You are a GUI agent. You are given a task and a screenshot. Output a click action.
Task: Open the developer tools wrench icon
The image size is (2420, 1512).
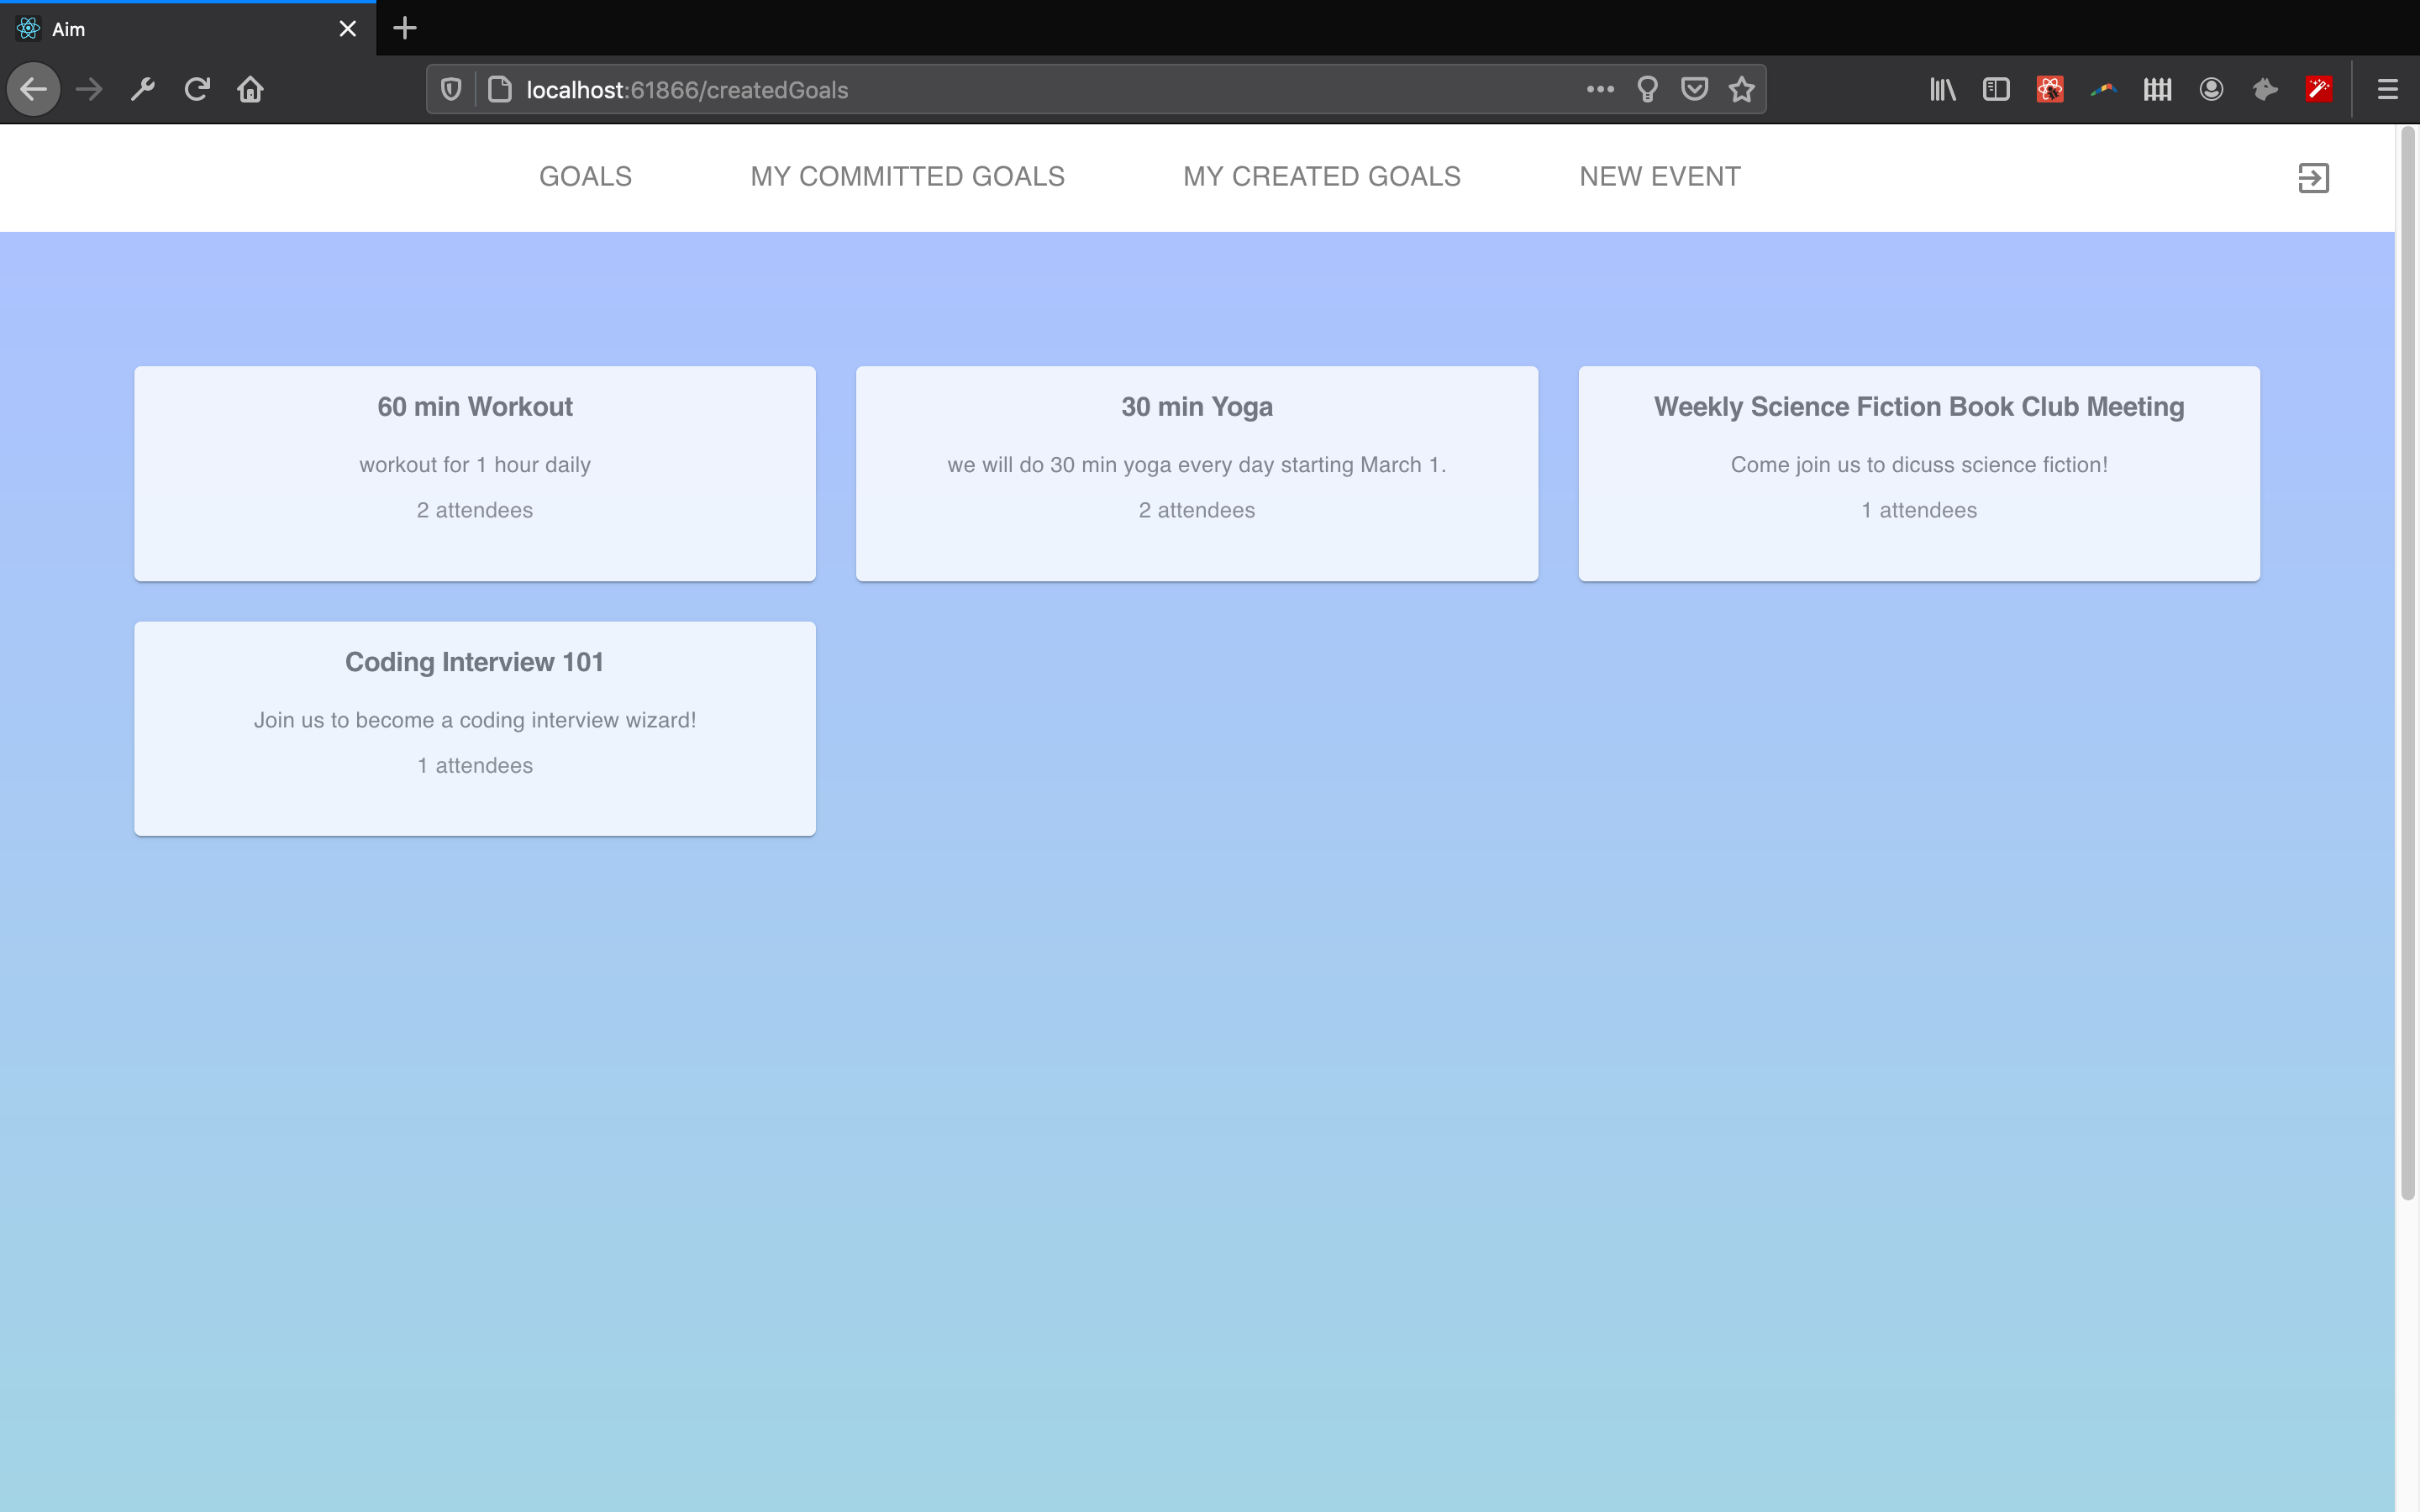pyautogui.click(x=143, y=90)
